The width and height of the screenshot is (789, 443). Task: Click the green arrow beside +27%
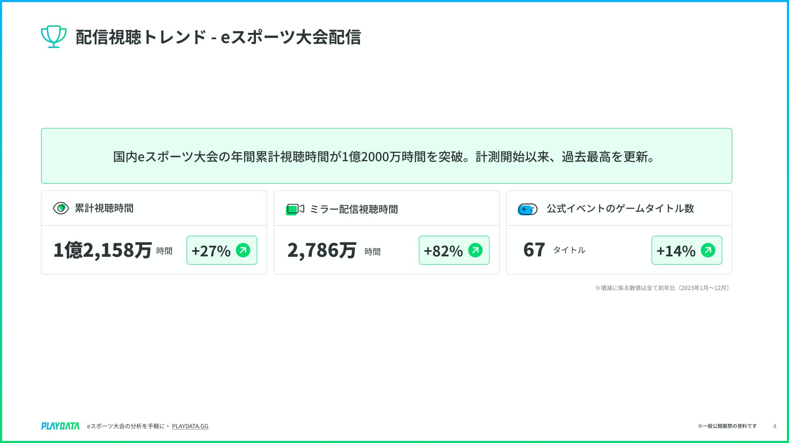[x=243, y=250]
